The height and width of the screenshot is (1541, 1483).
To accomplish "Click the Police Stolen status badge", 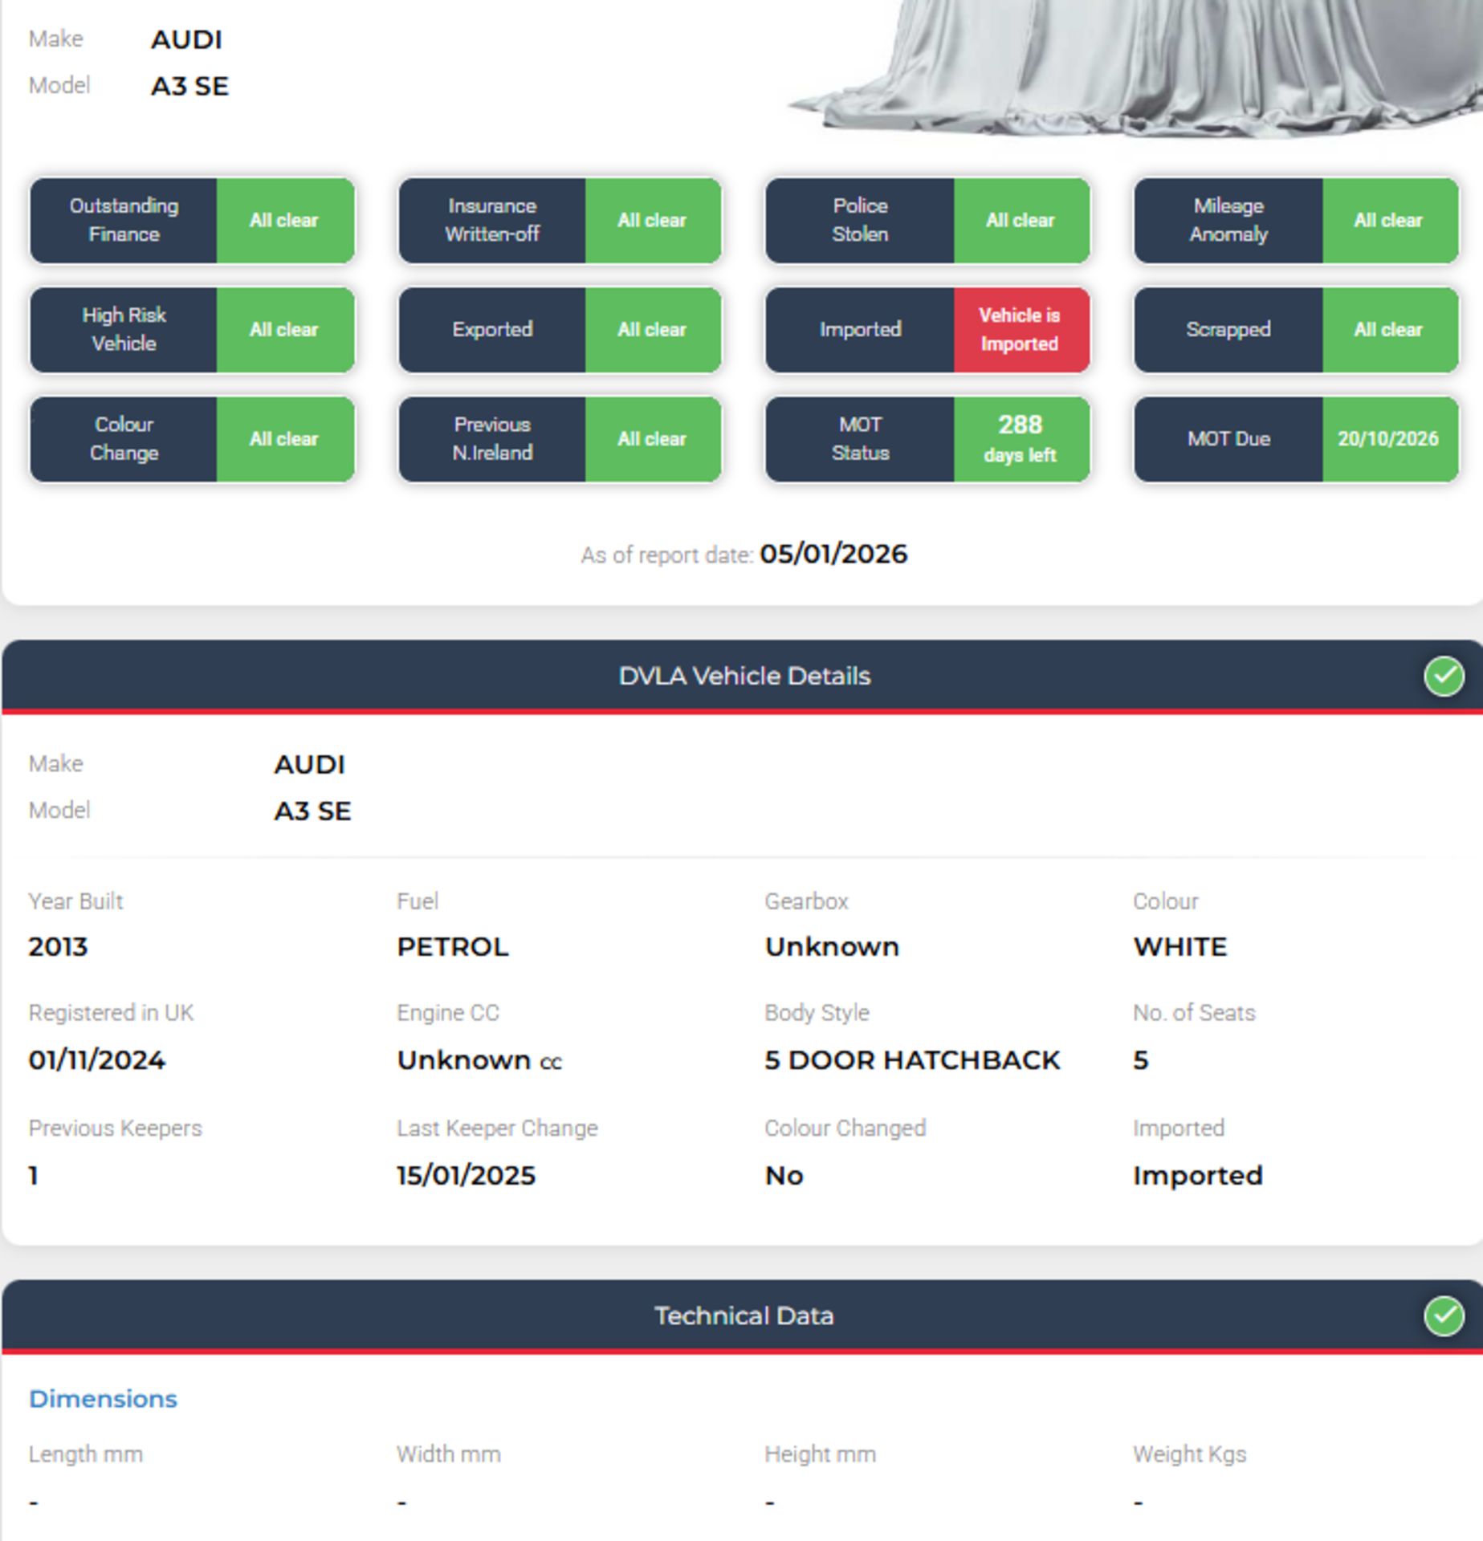I will click(927, 220).
